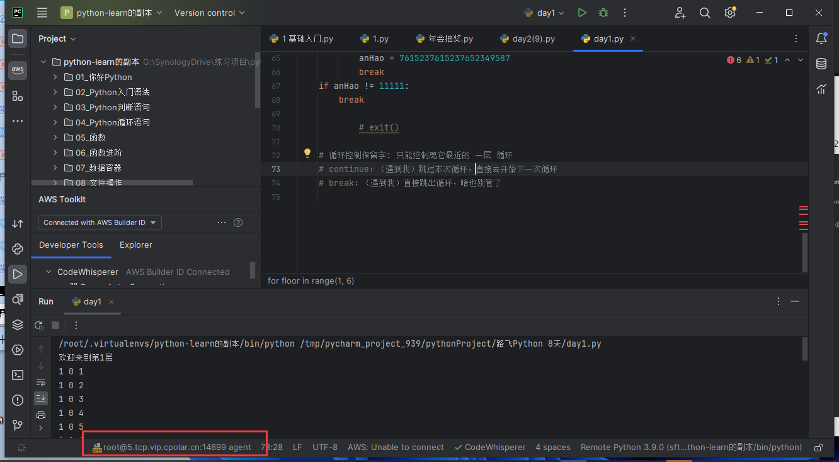The height and width of the screenshot is (462, 839).
Task: Open the Notifications bell icon
Action: pyautogui.click(x=821, y=38)
